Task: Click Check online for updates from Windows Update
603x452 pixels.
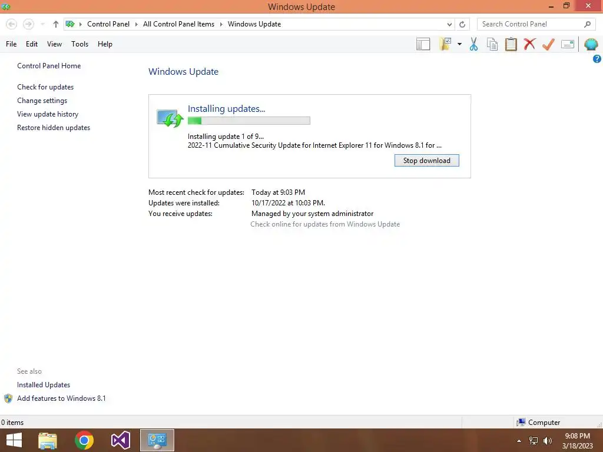Action: click(325, 224)
